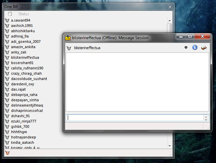This screenshot has height=163, width=216.
Task: Click the contact list scroll down arrow
Action: click(x=170, y=146)
